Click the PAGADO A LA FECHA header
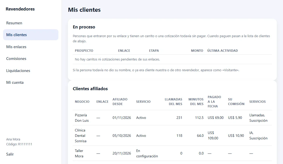The height and width of the screenshot is (164, 283). (214, 101)
